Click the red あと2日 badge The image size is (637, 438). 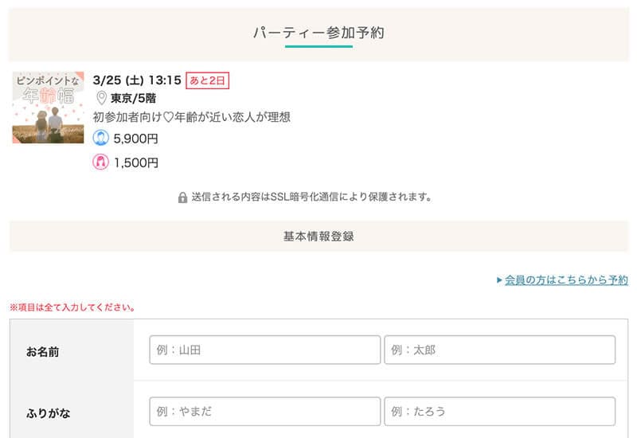[207, 80]
